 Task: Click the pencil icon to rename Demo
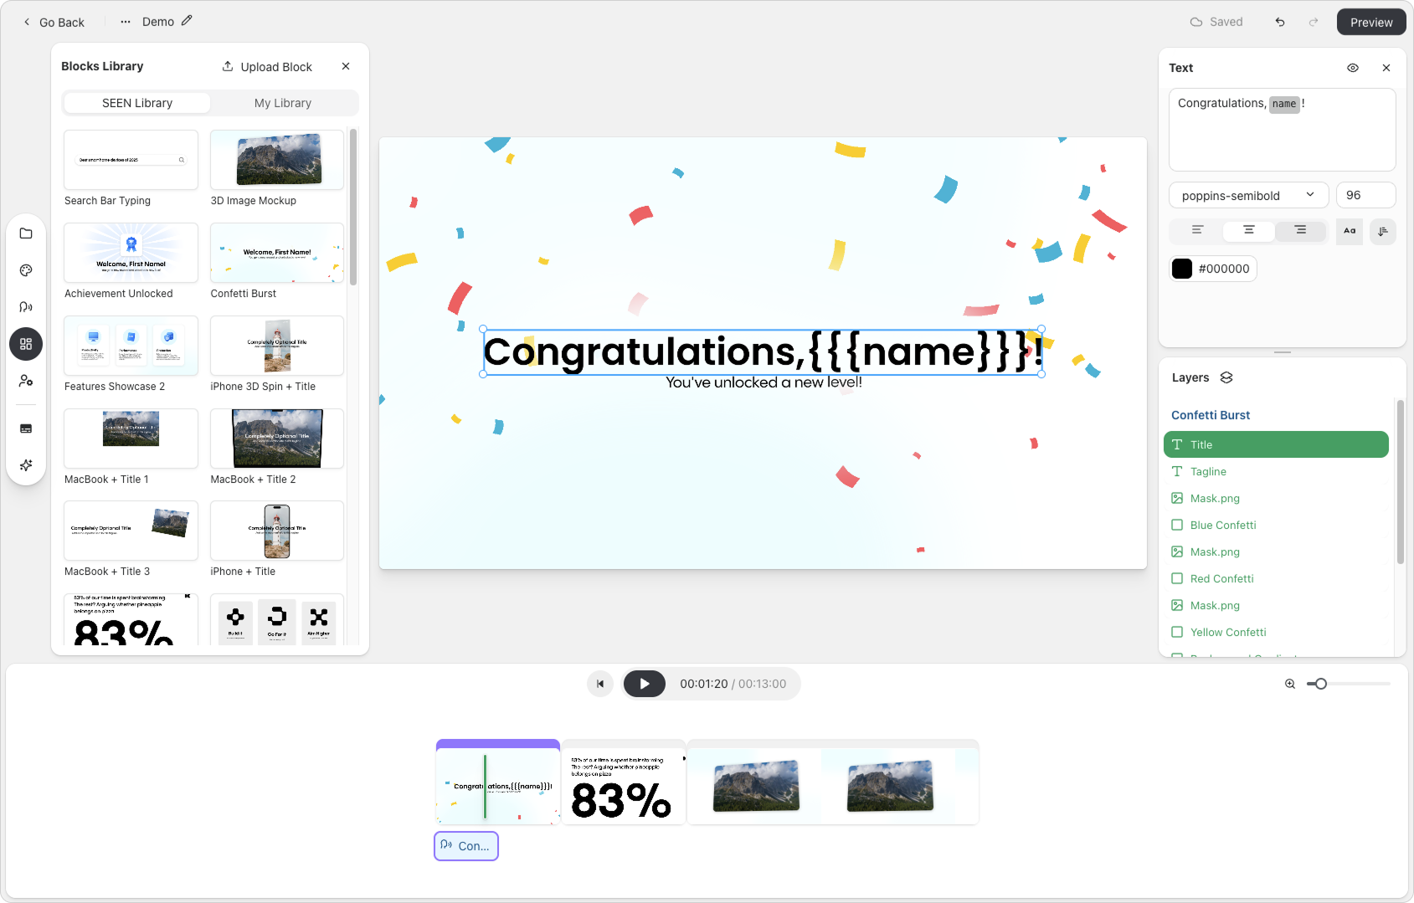coord(187,21)
